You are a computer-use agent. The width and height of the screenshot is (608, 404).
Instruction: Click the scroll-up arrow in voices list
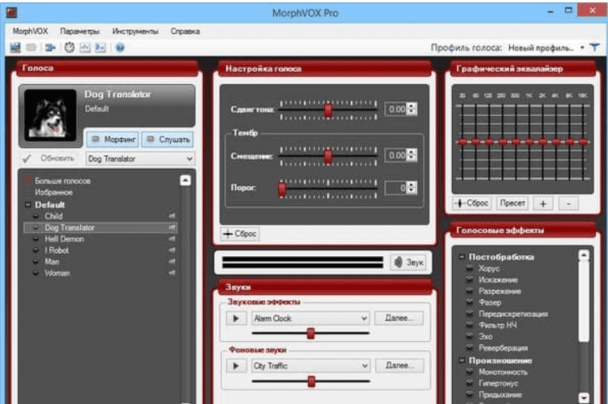coord(185,180)
